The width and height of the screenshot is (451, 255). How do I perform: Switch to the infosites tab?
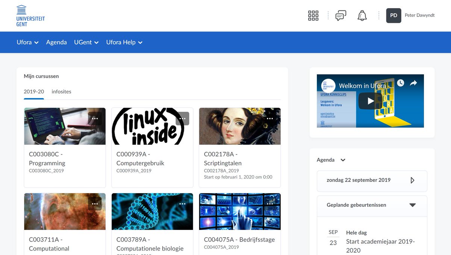pos(61,91)
